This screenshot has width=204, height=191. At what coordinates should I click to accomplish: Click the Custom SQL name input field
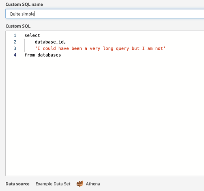point(105,14)
